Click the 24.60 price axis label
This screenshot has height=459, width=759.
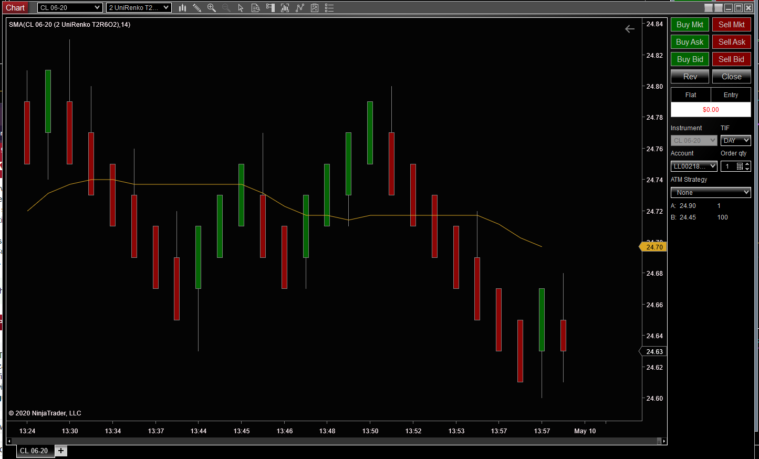click(x=654, y=399)
